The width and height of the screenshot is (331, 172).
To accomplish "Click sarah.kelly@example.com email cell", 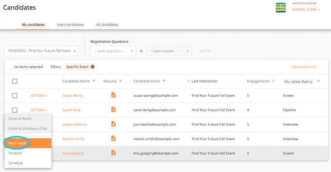I will pos(154,110).
